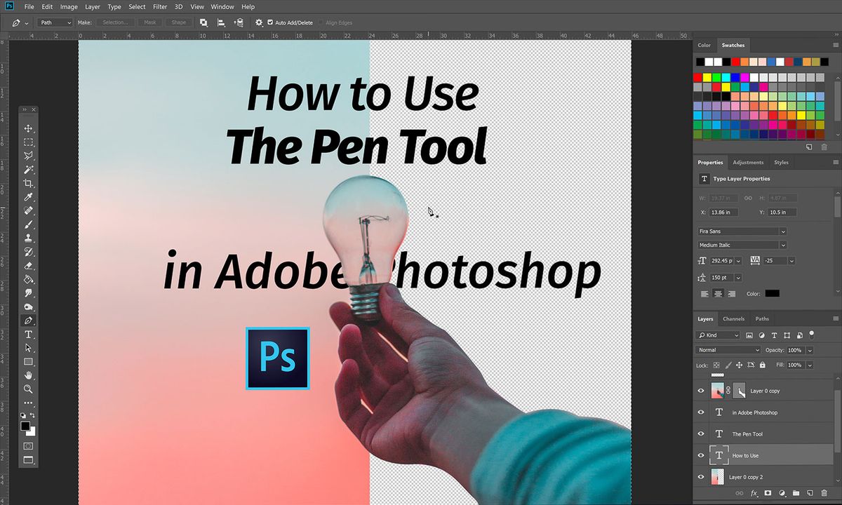Open the Normal blend mode dropdown
This screenshot has width=842, height=505.
(x=728, y=349)
